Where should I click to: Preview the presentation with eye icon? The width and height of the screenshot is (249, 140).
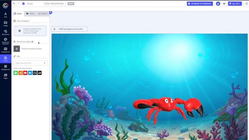224,3
